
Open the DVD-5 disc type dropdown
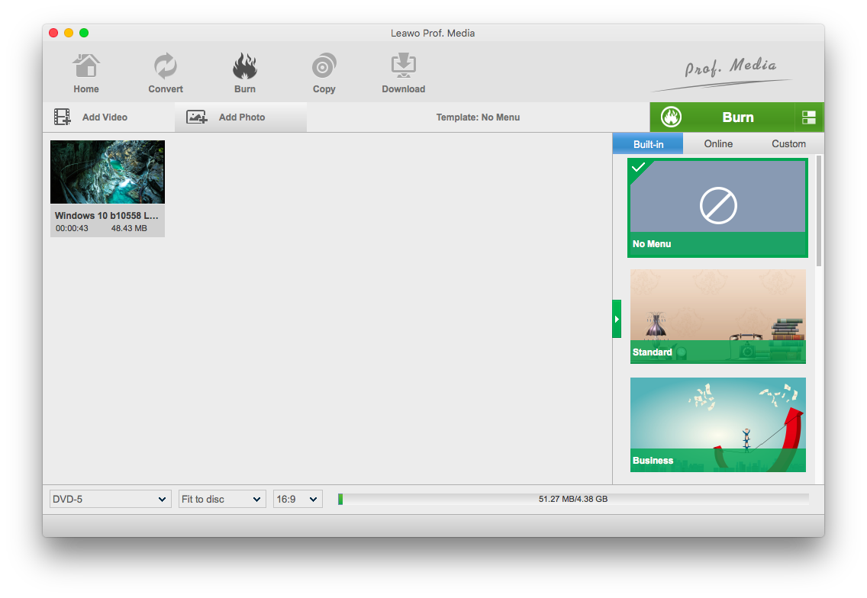click(110, 499)
